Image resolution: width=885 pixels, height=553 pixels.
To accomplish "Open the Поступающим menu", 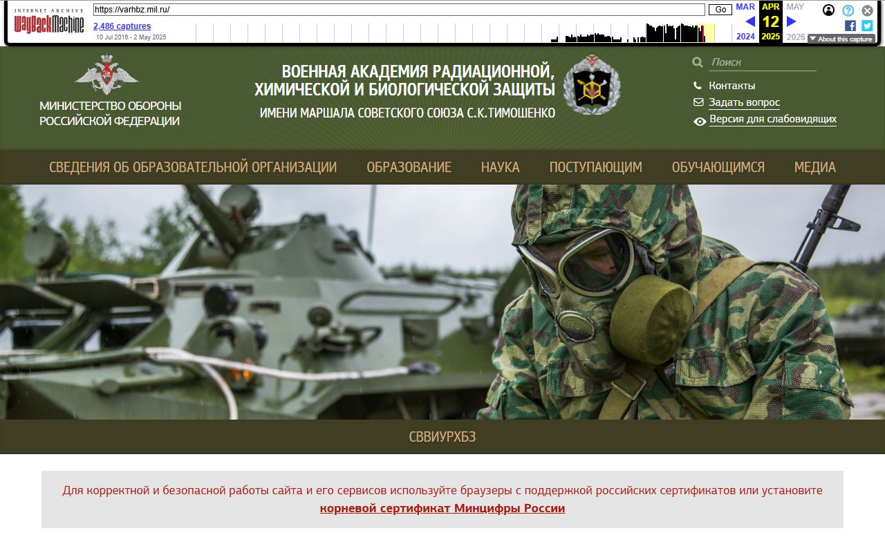I will tap(596, 167).
